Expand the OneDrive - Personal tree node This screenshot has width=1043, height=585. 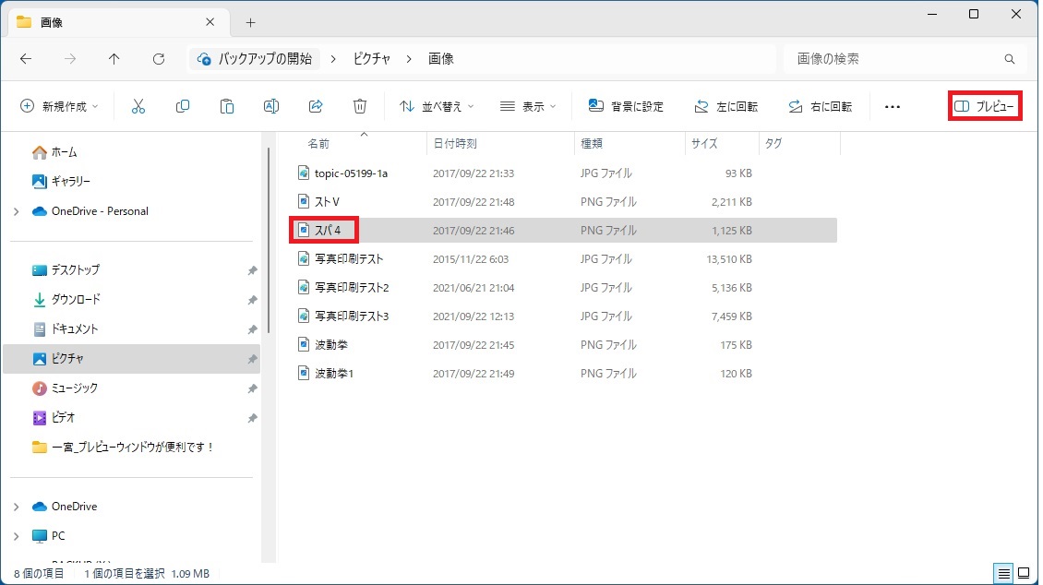click(x=16, y=211)
